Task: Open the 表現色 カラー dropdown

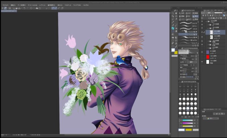Action: coord(211,118)
